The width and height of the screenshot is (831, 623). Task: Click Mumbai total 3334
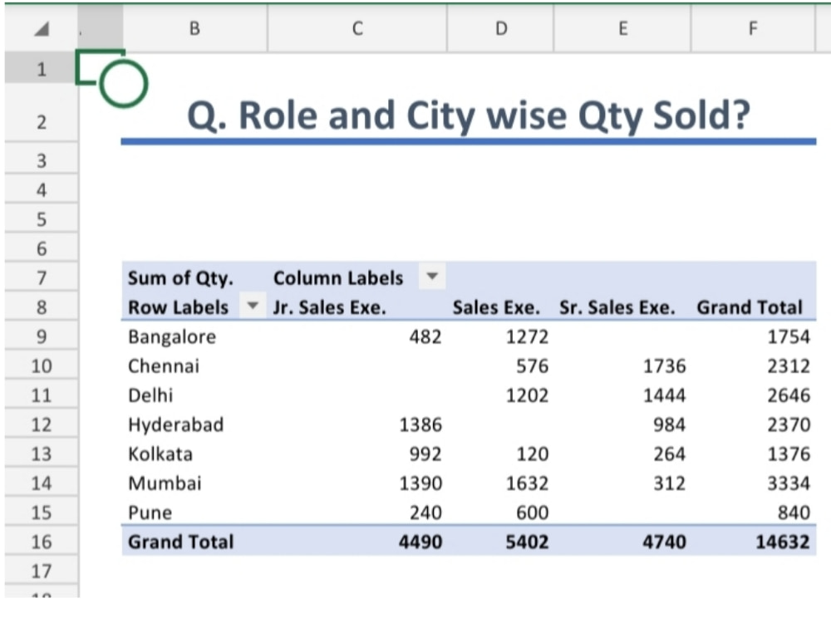coord(789,483)
